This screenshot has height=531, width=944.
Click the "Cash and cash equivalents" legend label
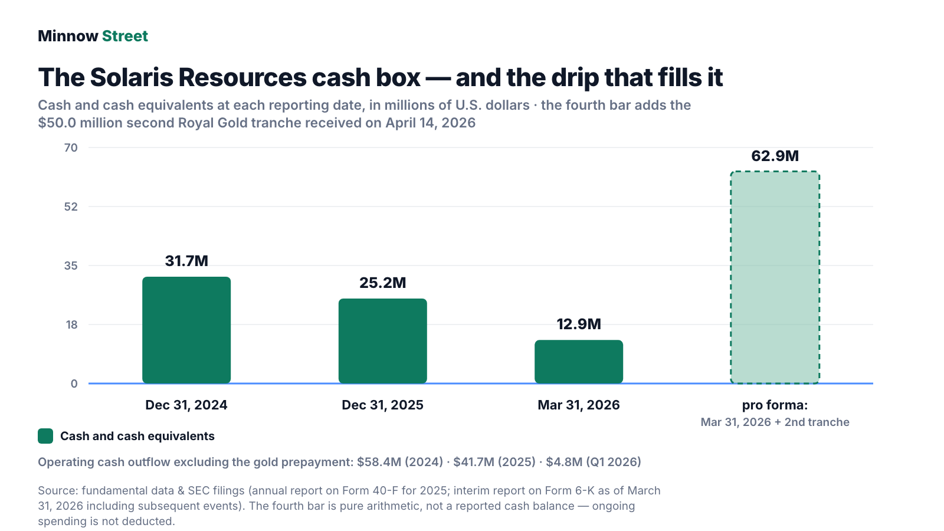click(137, 436)
